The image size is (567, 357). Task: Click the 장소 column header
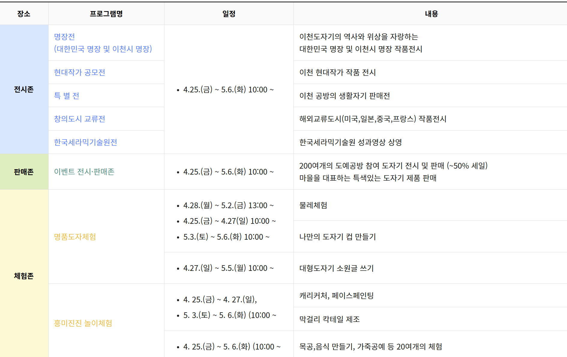pos(24,13)
